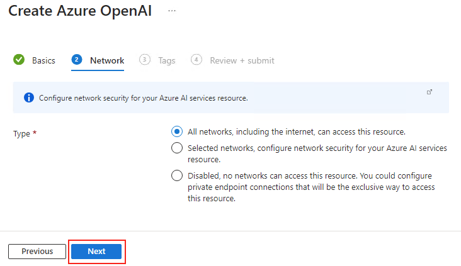Click the step 4 circle icon
461x266 pixels.
[196, 60]
